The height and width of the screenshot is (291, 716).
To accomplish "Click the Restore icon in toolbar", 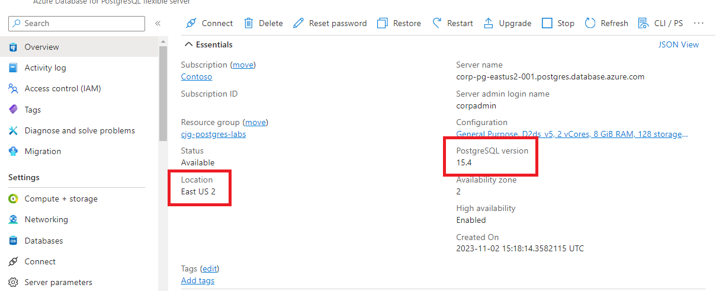I will tap(383, 23).
